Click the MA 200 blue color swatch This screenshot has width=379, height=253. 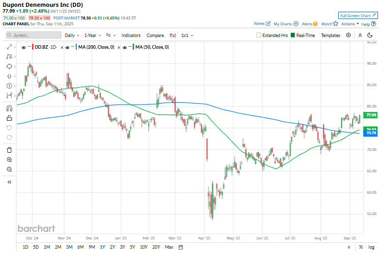tap(76, 47)
